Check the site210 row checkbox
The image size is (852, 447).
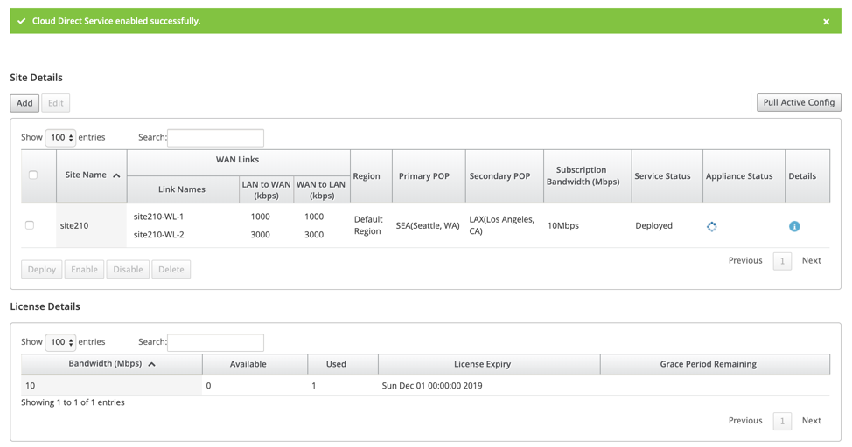tap(30, 225)
